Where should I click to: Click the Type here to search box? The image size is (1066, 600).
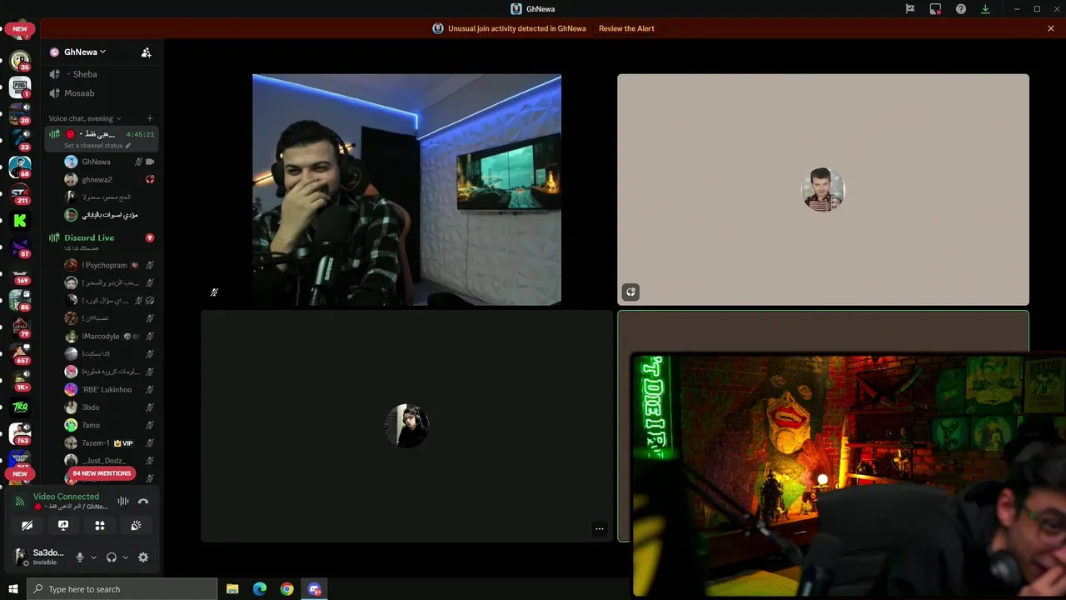pos(122,589)
